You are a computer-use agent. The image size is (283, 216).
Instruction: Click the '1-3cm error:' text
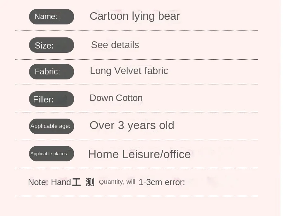[162, 182]
